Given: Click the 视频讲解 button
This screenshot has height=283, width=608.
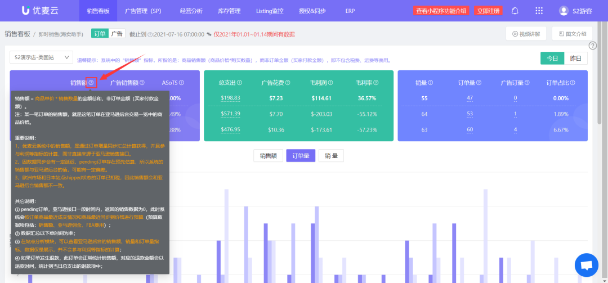Looking at the screenshot, I should (526, 34).
